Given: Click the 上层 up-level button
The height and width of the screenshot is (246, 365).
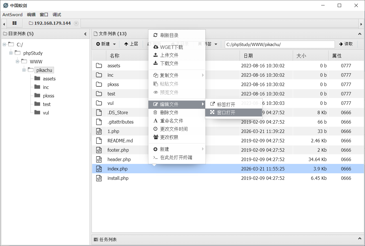Looking at the screenshot, I should pyautogui.click(x=131, y=44).
